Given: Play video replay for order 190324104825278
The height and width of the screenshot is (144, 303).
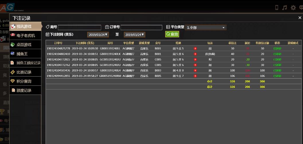Looking at the screenshot, I should point(195,48).
